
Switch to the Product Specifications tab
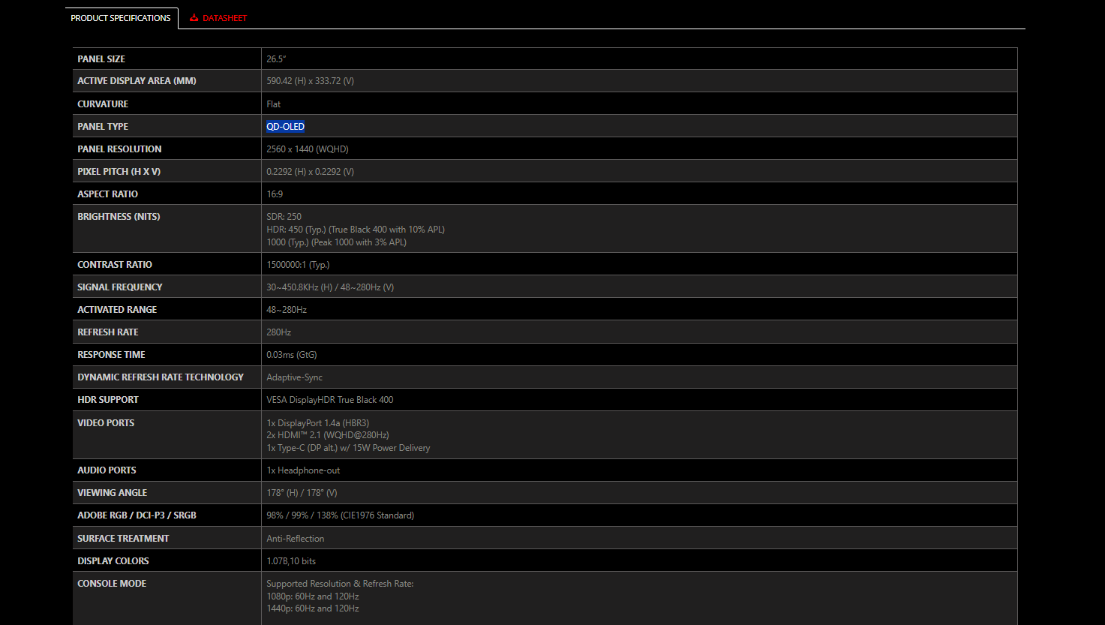(121, 18)
